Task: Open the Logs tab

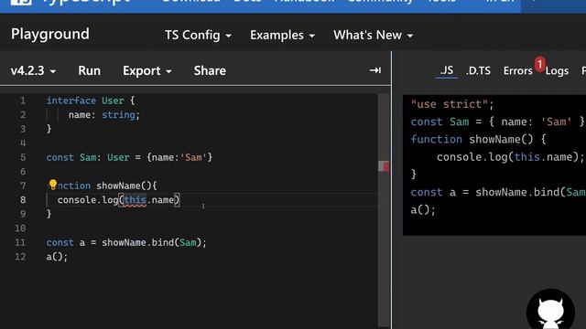Action: (557, 71)
